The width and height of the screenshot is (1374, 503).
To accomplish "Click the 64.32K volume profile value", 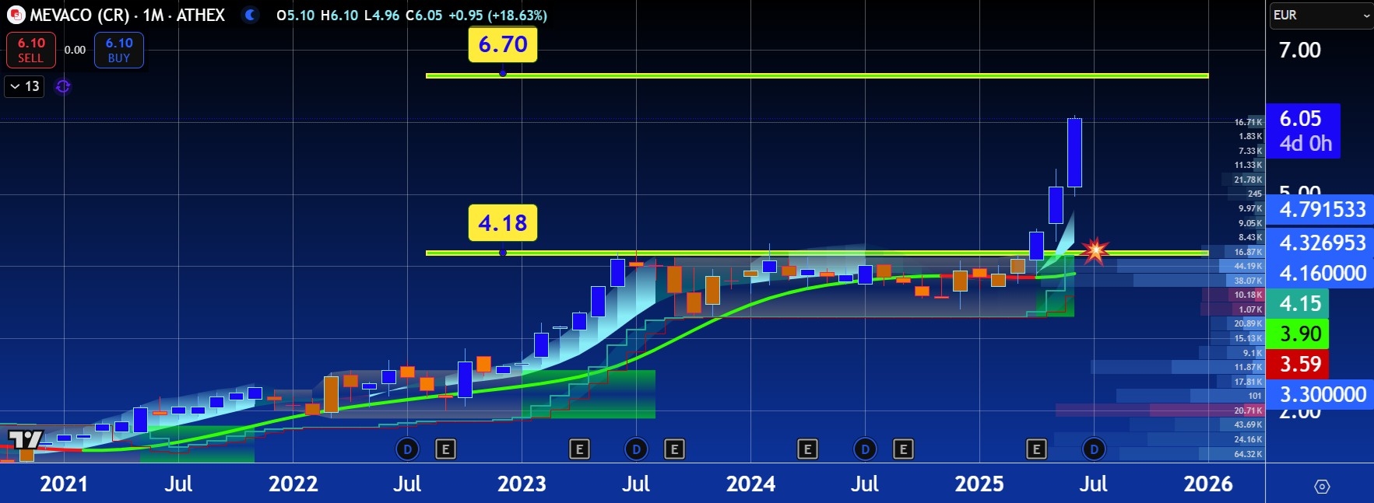I will click(x=1248, y=454).
